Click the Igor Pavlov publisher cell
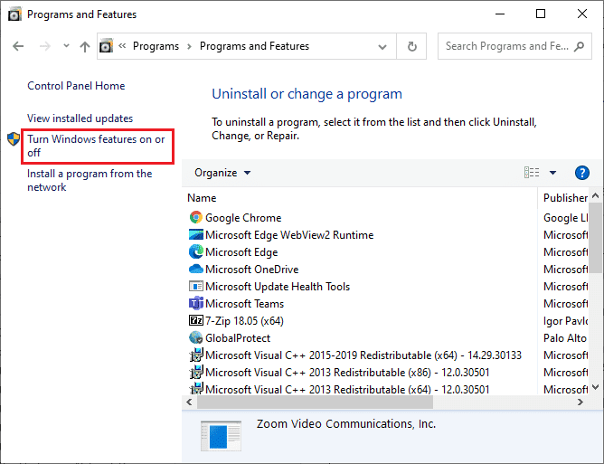Image resolution: width=604 pixels, height=464 pixels. coord(565,320)
